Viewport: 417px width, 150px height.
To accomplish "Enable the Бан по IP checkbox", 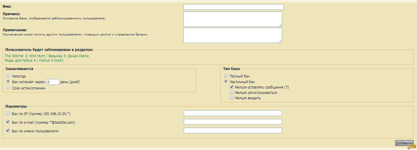I will 8,113.
